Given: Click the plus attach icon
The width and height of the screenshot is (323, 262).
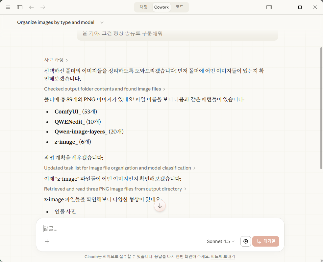Looking at the screenshot, I should point(47,241).
